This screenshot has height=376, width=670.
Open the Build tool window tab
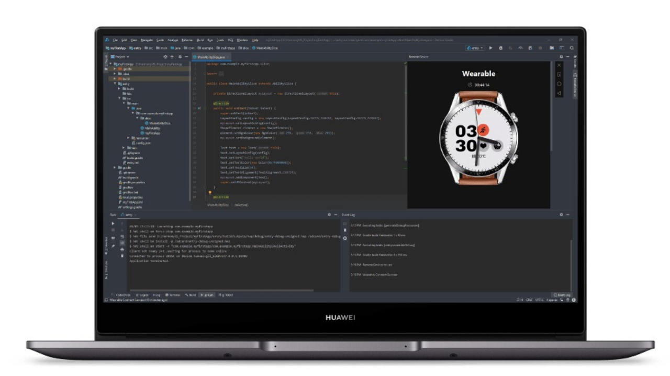point(191,295)
